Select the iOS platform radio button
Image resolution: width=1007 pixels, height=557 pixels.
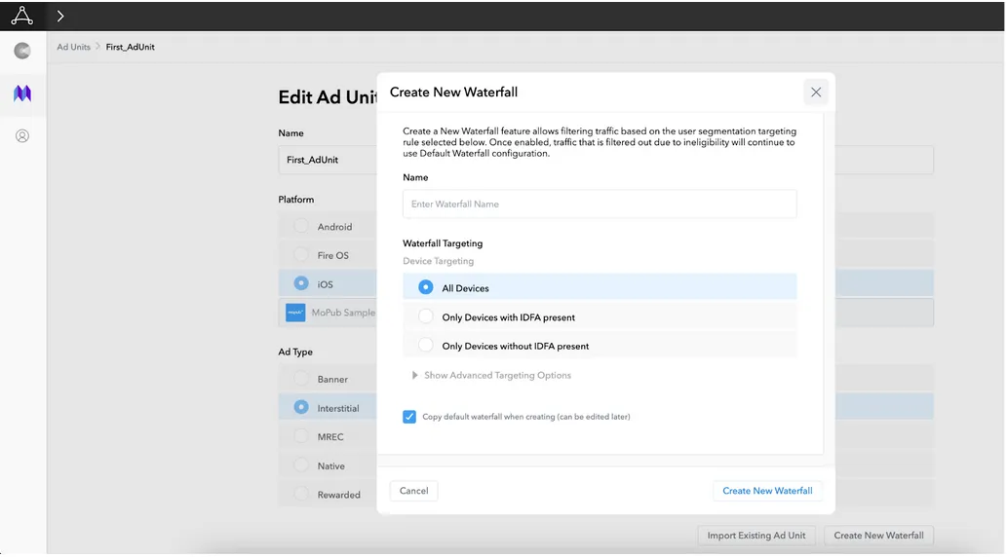point(300,283)
